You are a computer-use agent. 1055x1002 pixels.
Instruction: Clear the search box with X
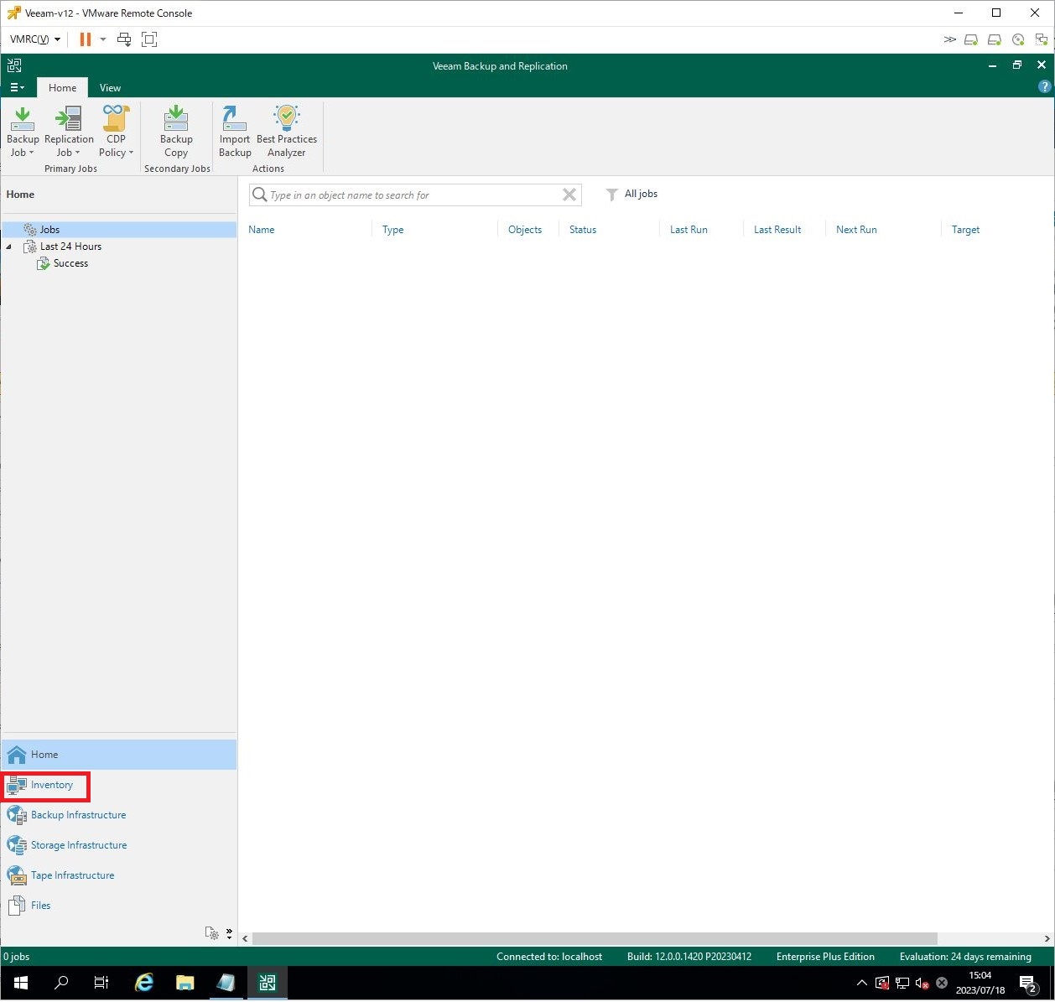point(569,195)
